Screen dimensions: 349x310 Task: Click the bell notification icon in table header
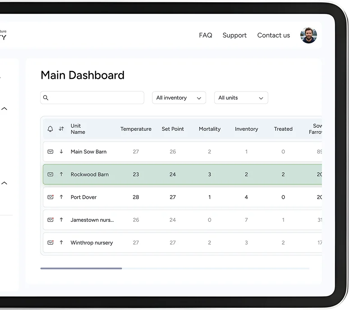tap(51, 129)
